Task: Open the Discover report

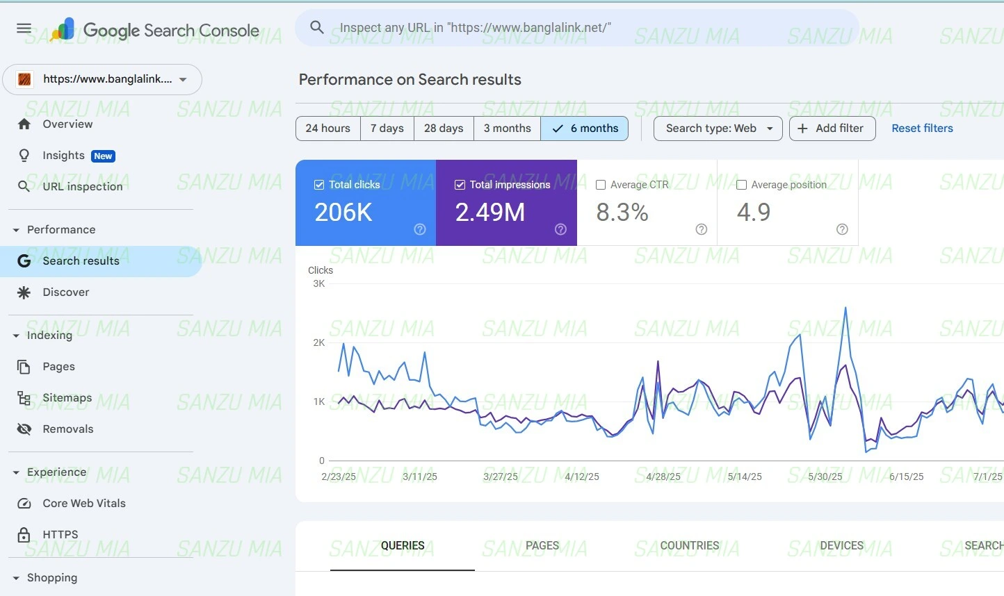Action: click(65, 292)
